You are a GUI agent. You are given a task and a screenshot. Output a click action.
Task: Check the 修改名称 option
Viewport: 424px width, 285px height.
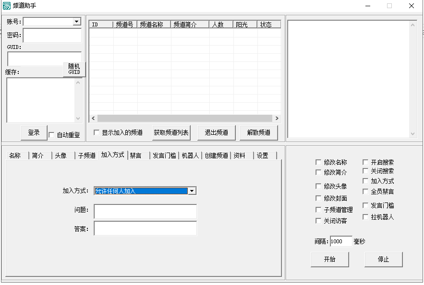[318, 163]
